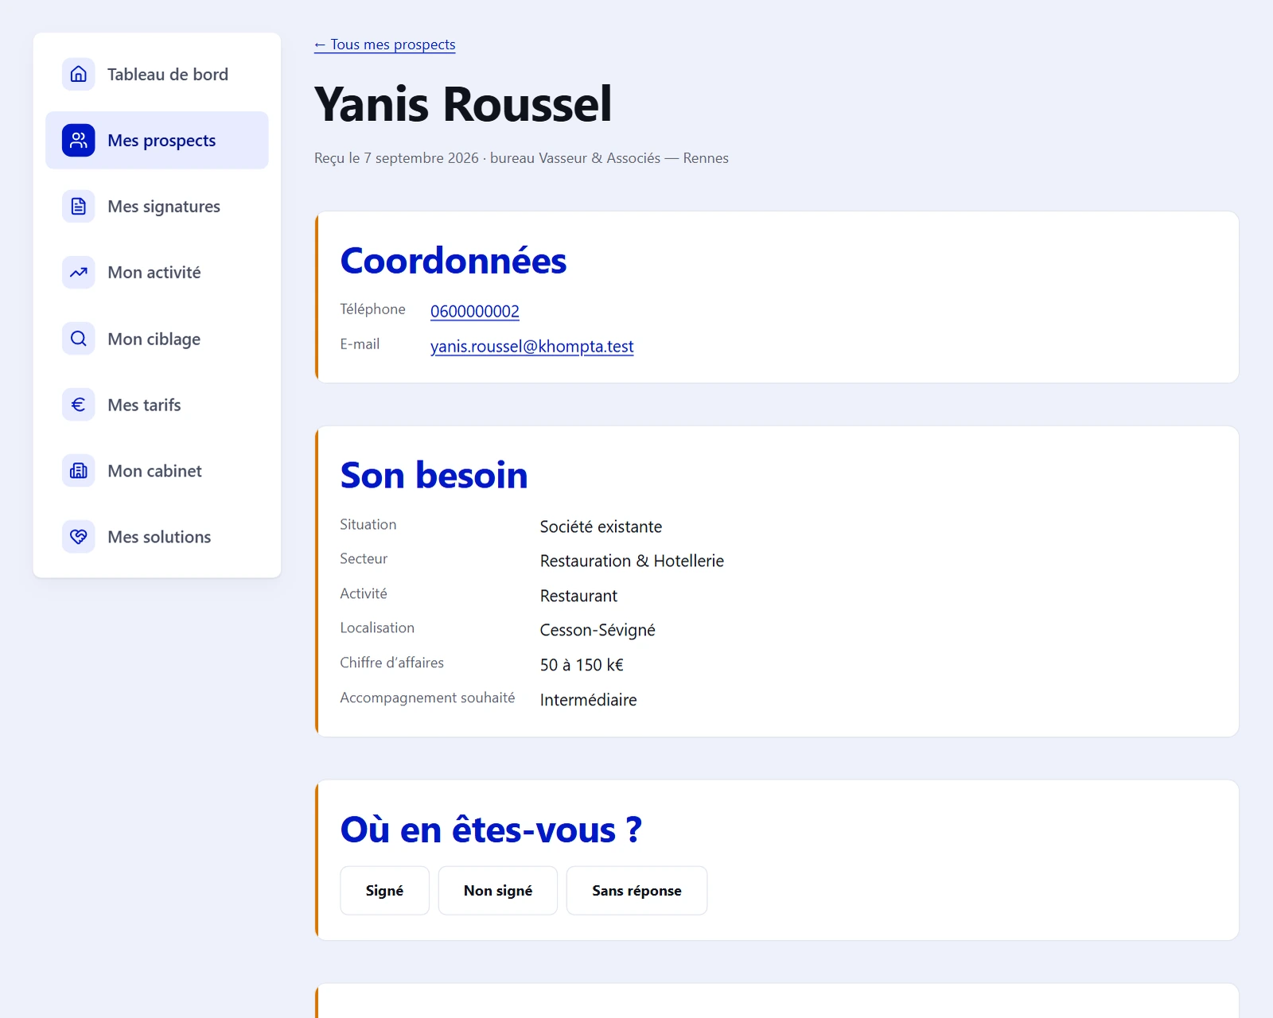Click the document icon for Mes signatures
This screenshot has height=1018, width=1273.
pos(78,206)
